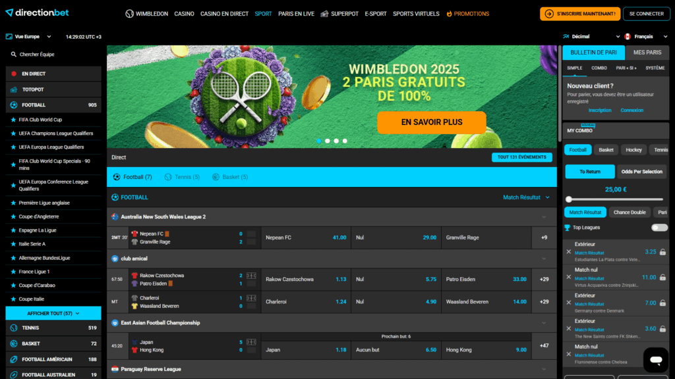Open the Casino menu item
The width and height of the screenshot is (675, 379).
point(184,14)
